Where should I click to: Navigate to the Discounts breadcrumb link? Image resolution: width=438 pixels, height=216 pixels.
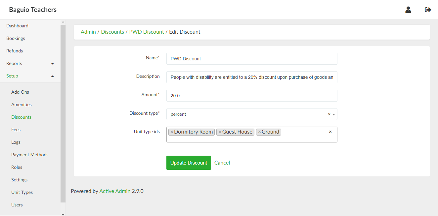coord(112,32)
